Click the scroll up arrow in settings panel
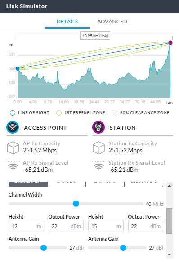The image size is (179, 268). 169,186
